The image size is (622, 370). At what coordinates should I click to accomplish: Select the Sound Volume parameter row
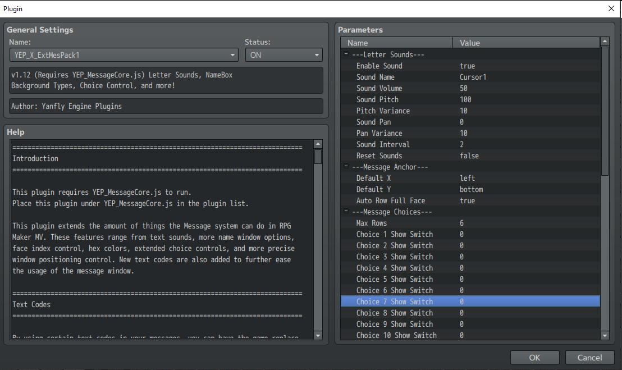point(470,88)
